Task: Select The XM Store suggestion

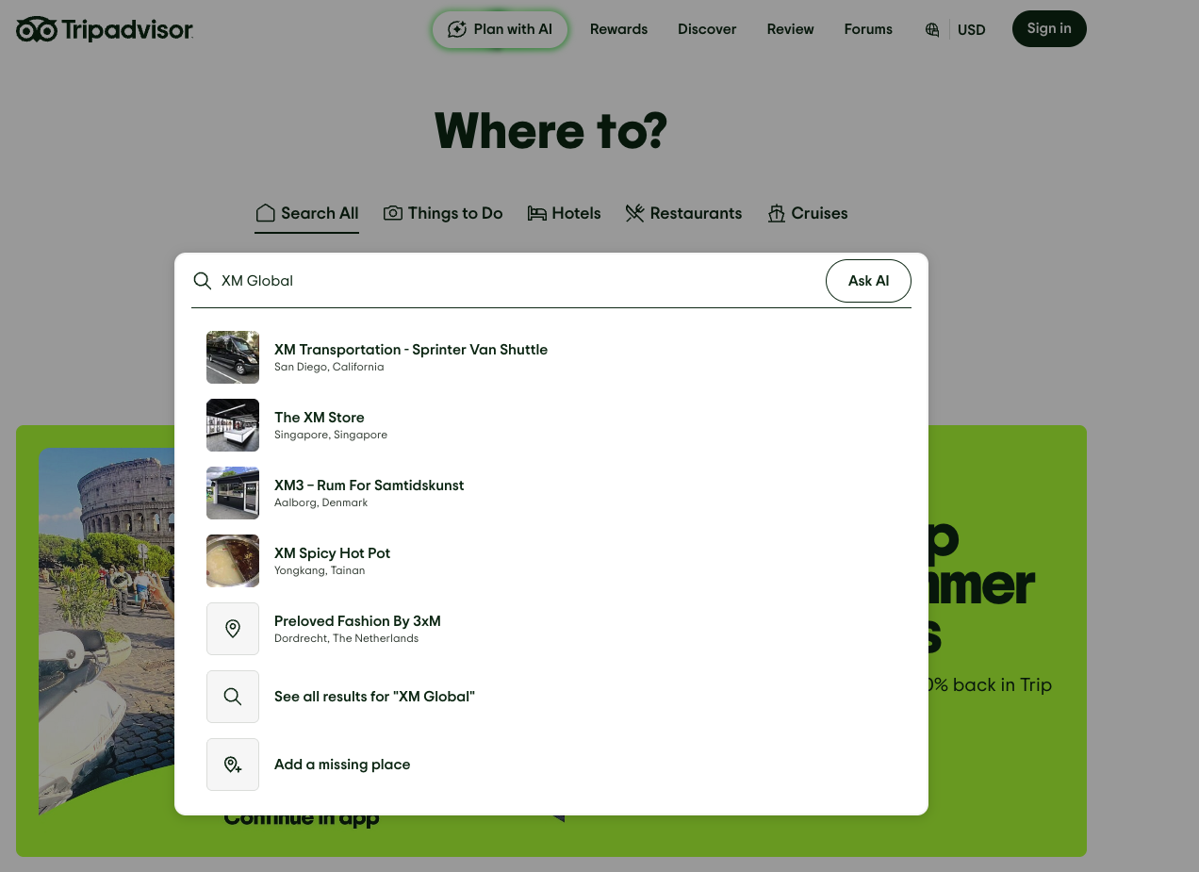Action: tap(551, 425)
